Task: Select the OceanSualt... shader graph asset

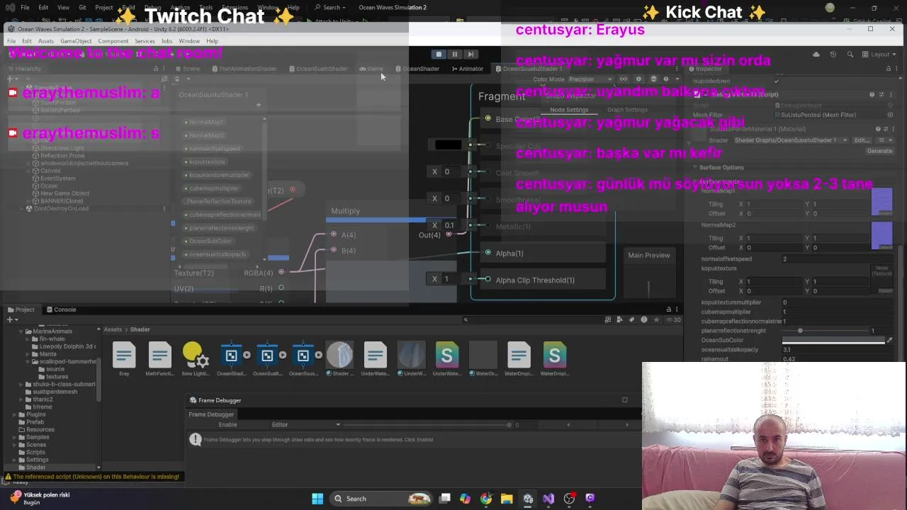Action: coord(267,359)
